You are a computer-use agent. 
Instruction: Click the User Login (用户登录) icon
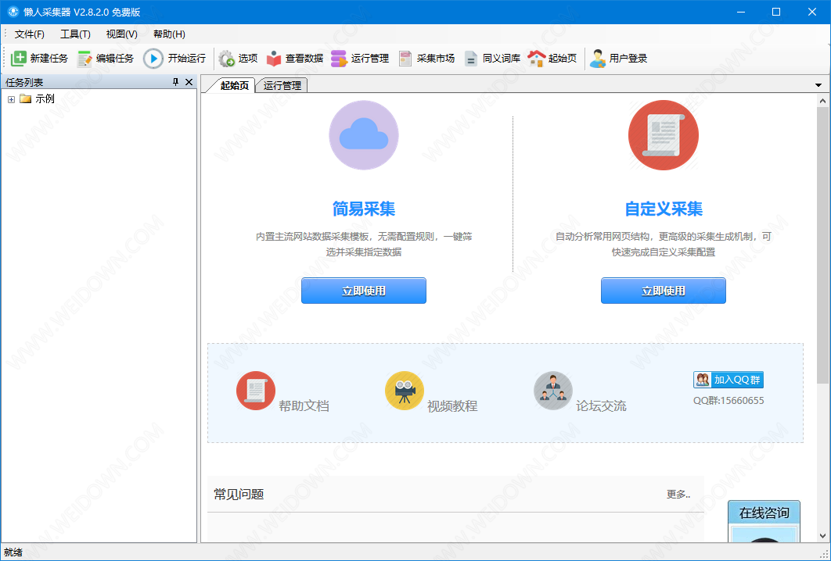coord(598,59)
